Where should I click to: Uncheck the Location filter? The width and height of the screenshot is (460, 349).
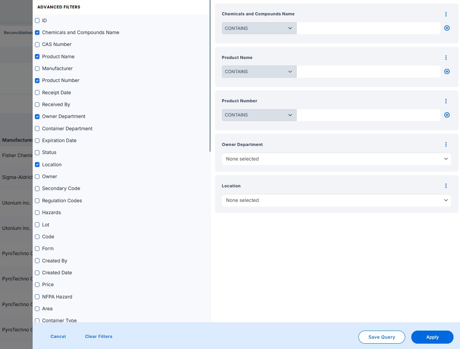(x=37, y=165)
